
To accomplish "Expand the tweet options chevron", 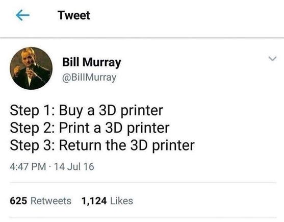I will click(x=272, y=59).
